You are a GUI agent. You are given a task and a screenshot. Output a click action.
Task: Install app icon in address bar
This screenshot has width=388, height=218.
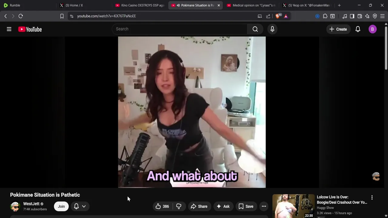[x=260, y=16]
